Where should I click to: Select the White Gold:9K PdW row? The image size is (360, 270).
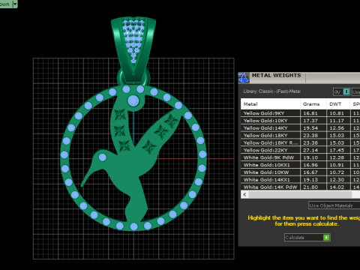click(x=300, y=157)
